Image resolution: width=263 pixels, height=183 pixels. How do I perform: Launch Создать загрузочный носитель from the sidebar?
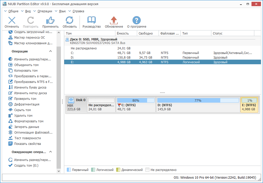click(x=30, y=32)
